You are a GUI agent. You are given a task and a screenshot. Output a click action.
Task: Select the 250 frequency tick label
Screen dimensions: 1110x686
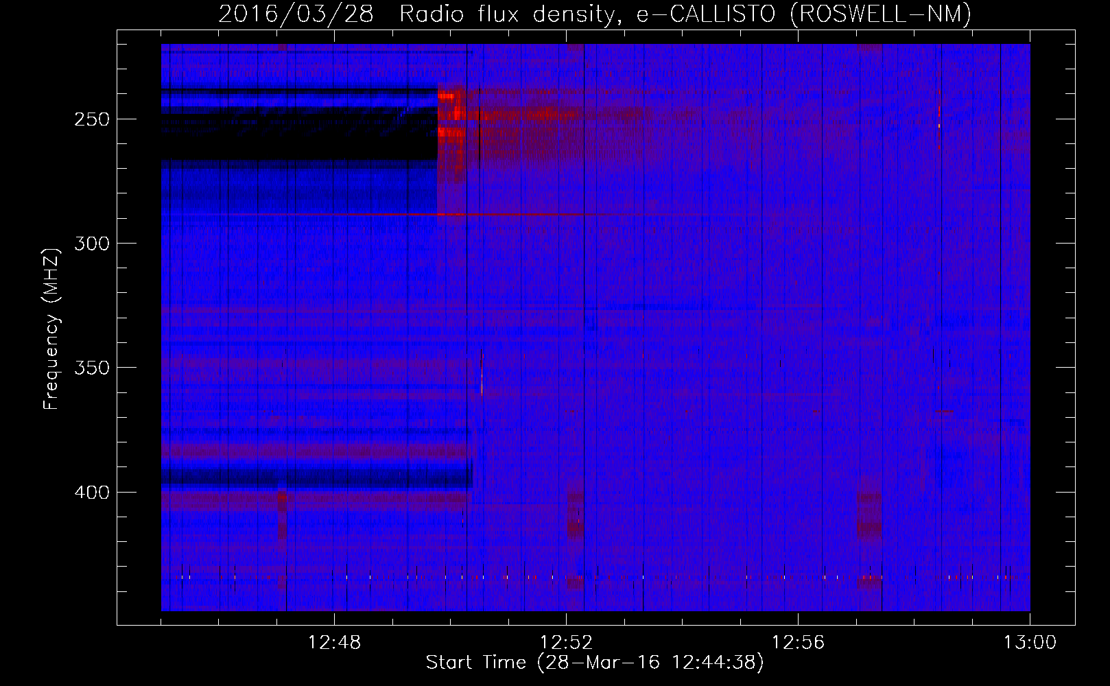point(92,119)
